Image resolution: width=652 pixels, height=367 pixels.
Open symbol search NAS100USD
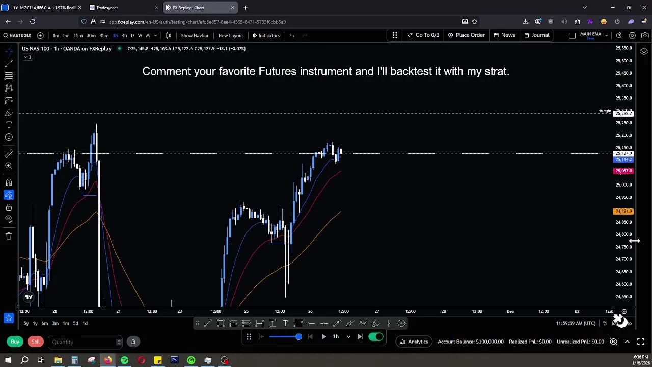pyautogui.click(x=17, y=35)
